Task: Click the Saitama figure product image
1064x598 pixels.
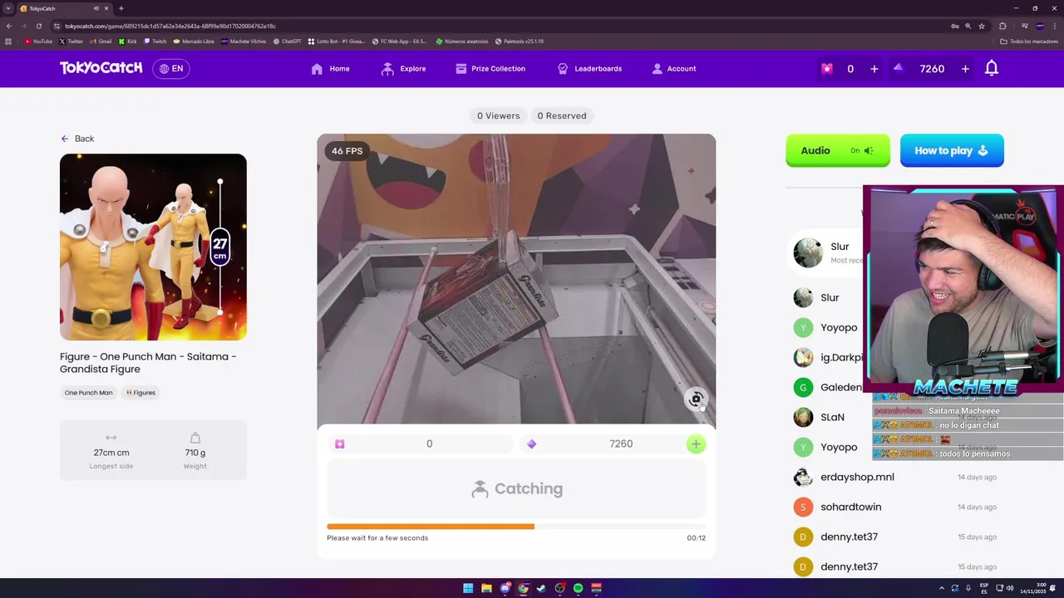Action: [153, 247]
